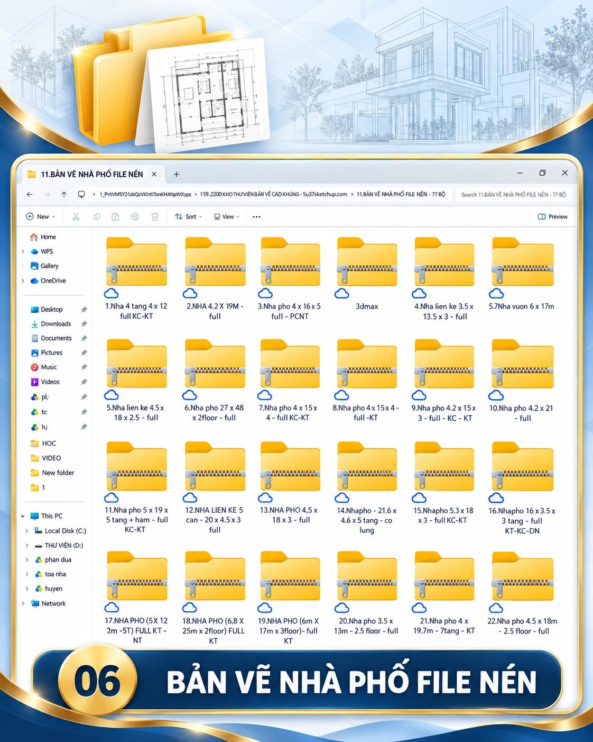Click the Delete trash icon
This screenshot has width=593, height=742.
[x=155, y=216]
